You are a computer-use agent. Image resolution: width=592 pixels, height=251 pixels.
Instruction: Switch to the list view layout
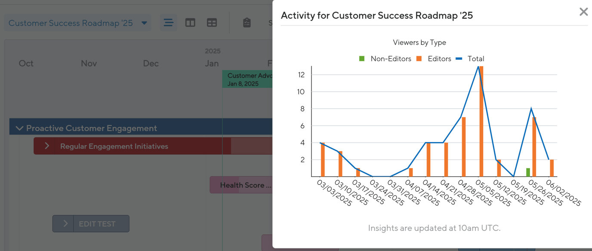pos(168,22)
